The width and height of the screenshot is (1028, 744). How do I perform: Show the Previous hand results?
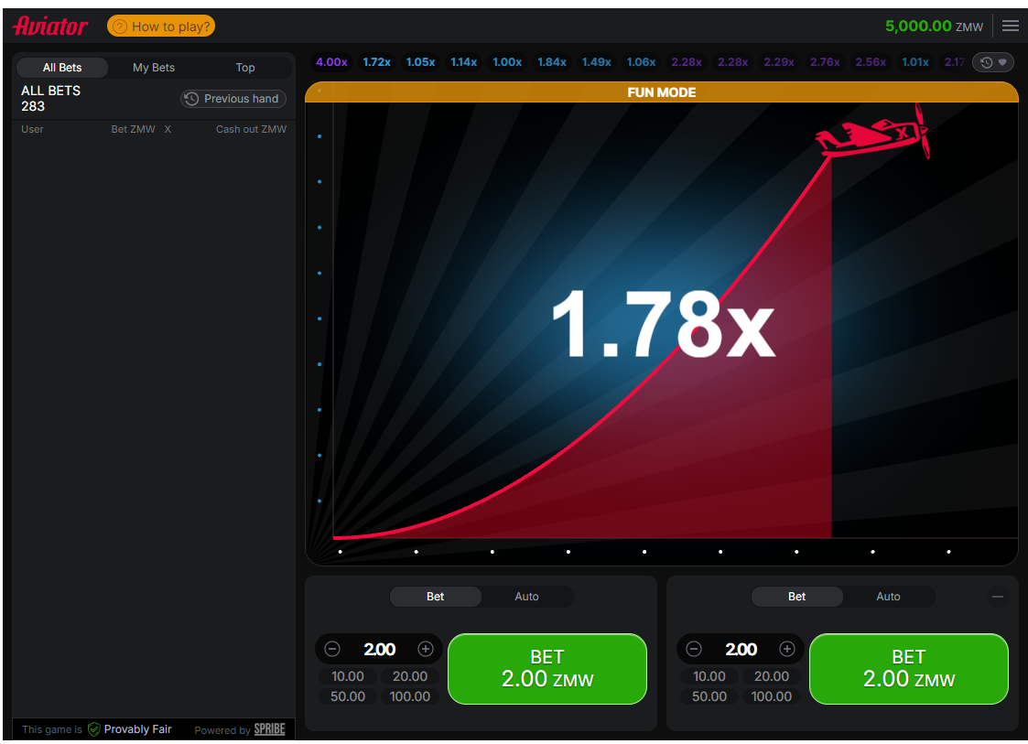pyautogui.click(x=233, y=99)
